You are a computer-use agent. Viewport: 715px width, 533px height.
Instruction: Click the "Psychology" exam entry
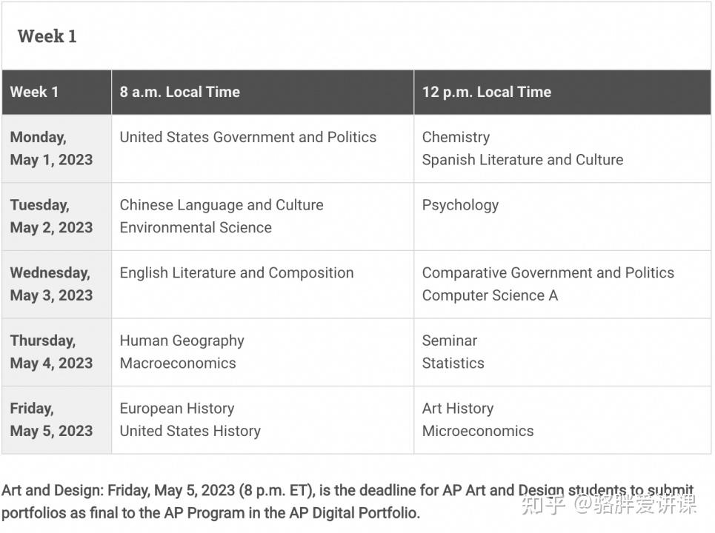[x=460, y=205]
